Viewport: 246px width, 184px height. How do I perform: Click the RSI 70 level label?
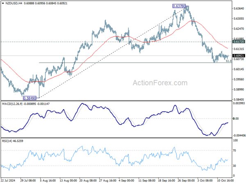pyautogui.click(x=235, y=150)
